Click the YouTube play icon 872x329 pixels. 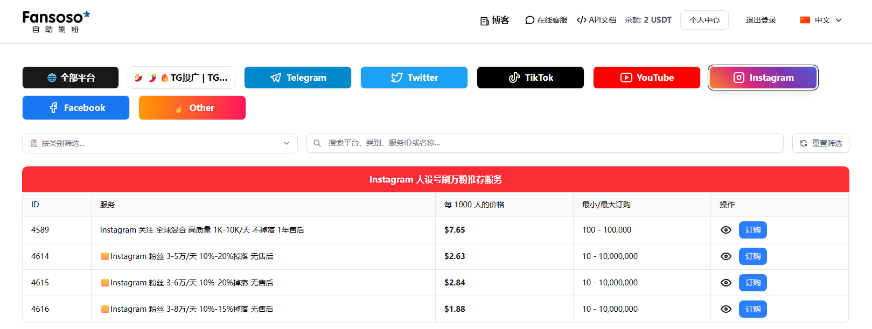[626, 78]
